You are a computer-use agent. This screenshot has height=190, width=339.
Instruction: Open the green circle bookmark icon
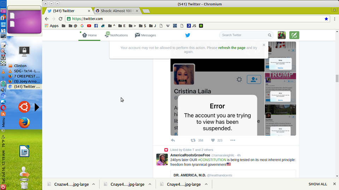[201, 26]
